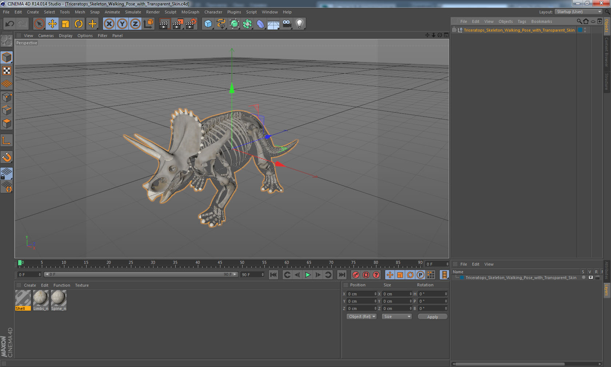This screenshot has height=367, width=611.
Task: Toggle the snapping magnet icon
Action: coord(7,157)
